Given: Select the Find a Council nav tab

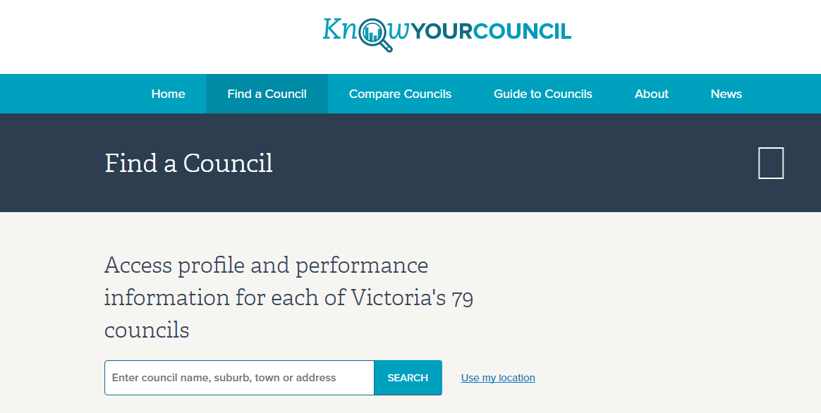Looking at the screenshot, I should pyautogui.click(x=267, y=94).
